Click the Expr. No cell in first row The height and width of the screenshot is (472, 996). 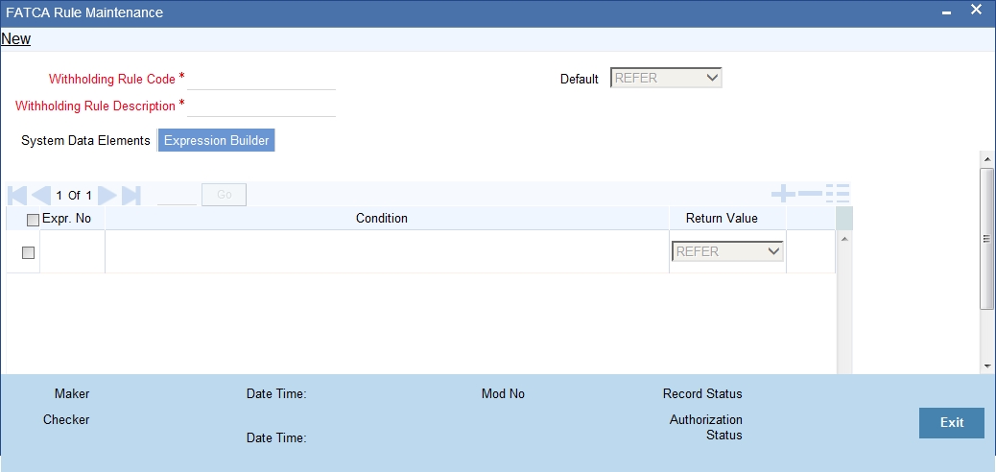tap(72, 251)
